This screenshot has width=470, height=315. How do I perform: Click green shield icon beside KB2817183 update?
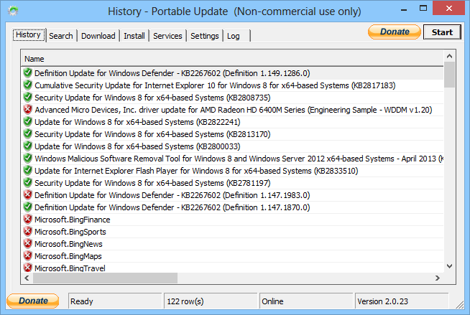[x=27, y=85]
